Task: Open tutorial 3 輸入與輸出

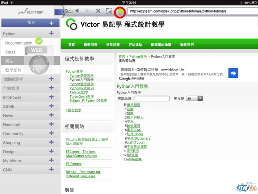Action: point(135,117)
